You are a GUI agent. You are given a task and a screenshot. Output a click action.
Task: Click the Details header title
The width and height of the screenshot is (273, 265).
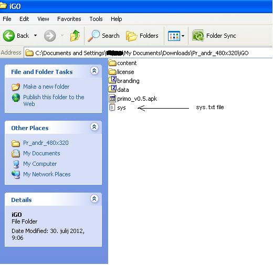click(22, 200)
